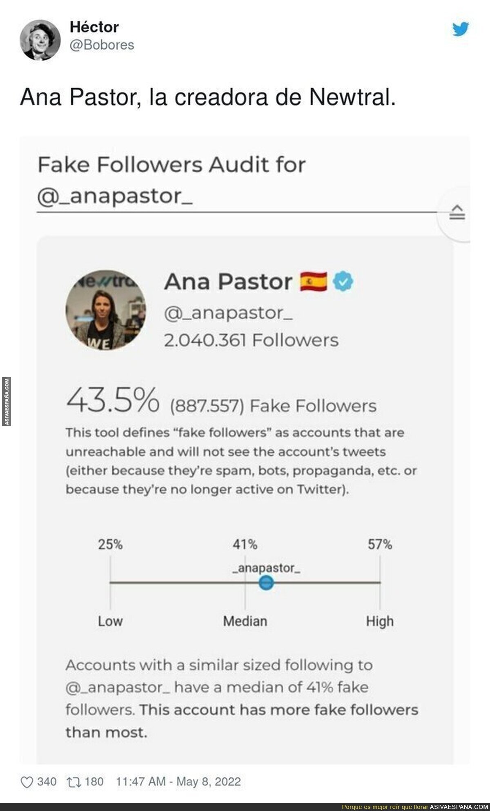Click the vertical ASIVAESPAÑA.COM watermark
Image resolution: width=490 pixels, height=811 pixels.
tap(7, 402)
